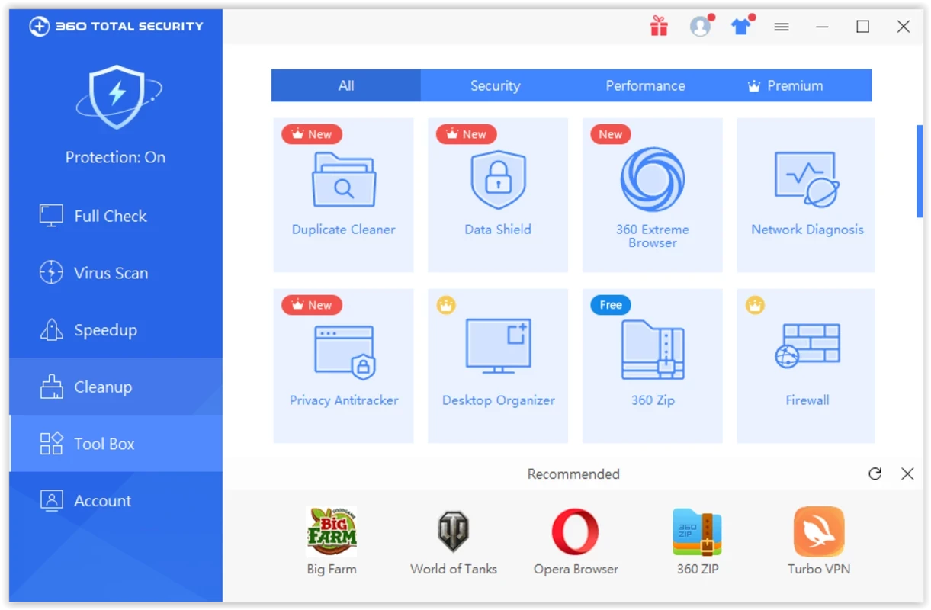Click the New badge on Data Shield
The height and width of the screenshot is (610, 931).
click(467, 134)
